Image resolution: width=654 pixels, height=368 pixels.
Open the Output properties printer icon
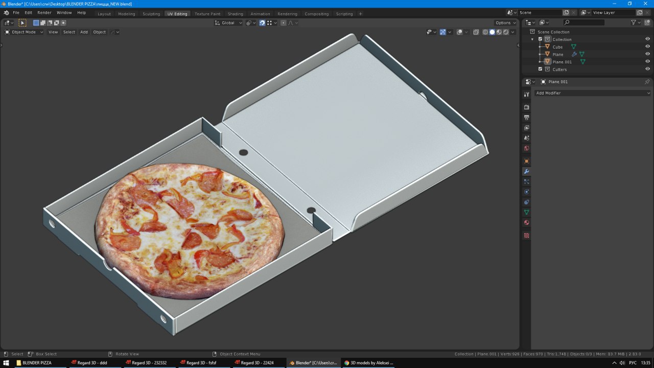(526, 118)
